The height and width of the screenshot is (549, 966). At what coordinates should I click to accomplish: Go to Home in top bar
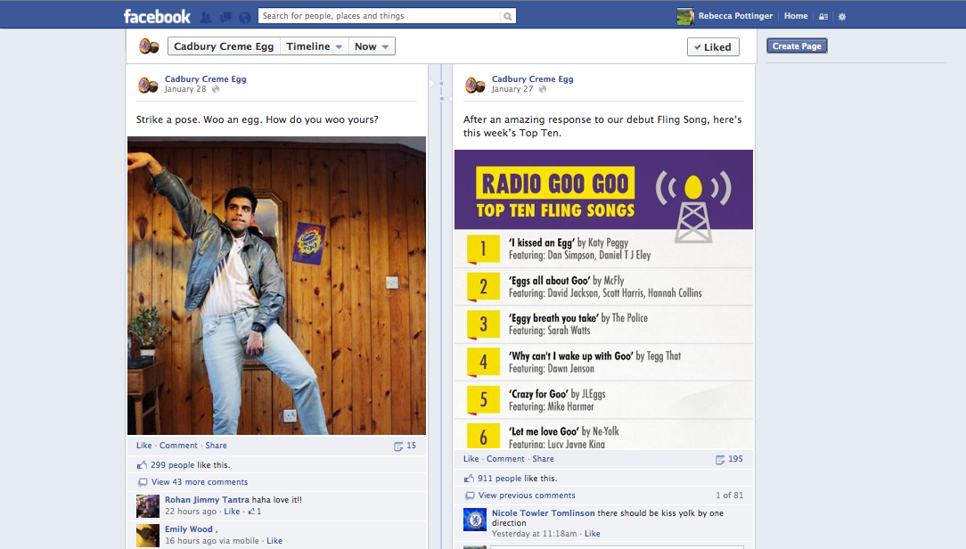click(x=796, y=16)
